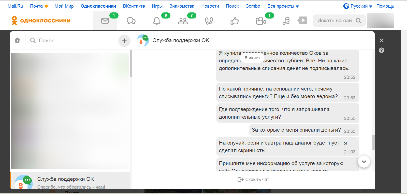407x194 pixels.
Task: Click message starting 'Пришлите мне информацию'
Action: coord(287,164)
